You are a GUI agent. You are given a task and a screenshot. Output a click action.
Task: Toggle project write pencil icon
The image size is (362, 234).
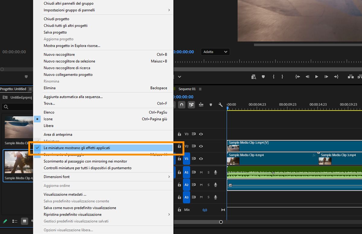(x=5, y=221)
